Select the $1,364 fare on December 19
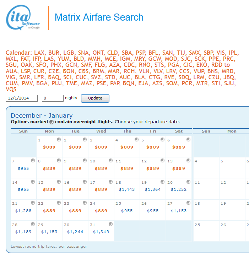The height and width of the screenshot is (258, 249). click(x=153, y=189)
